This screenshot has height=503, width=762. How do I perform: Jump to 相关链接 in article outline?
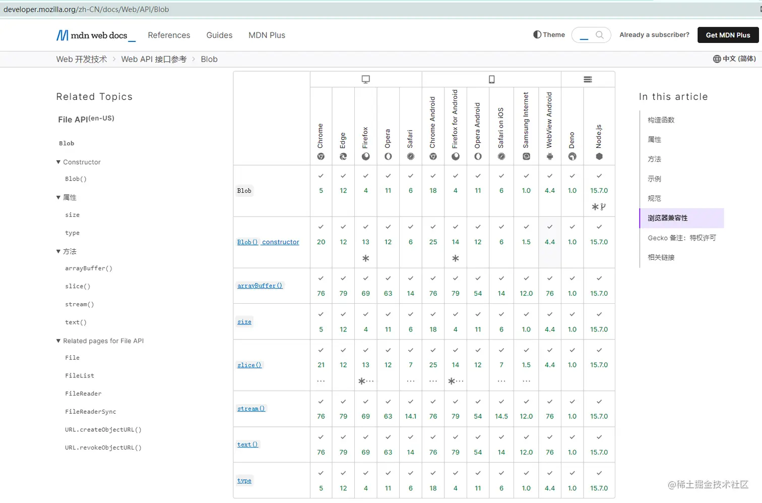[x=661, y=257]
